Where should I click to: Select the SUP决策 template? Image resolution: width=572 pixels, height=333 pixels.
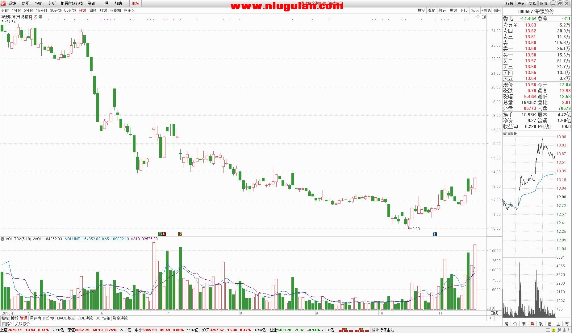(103, 318)
